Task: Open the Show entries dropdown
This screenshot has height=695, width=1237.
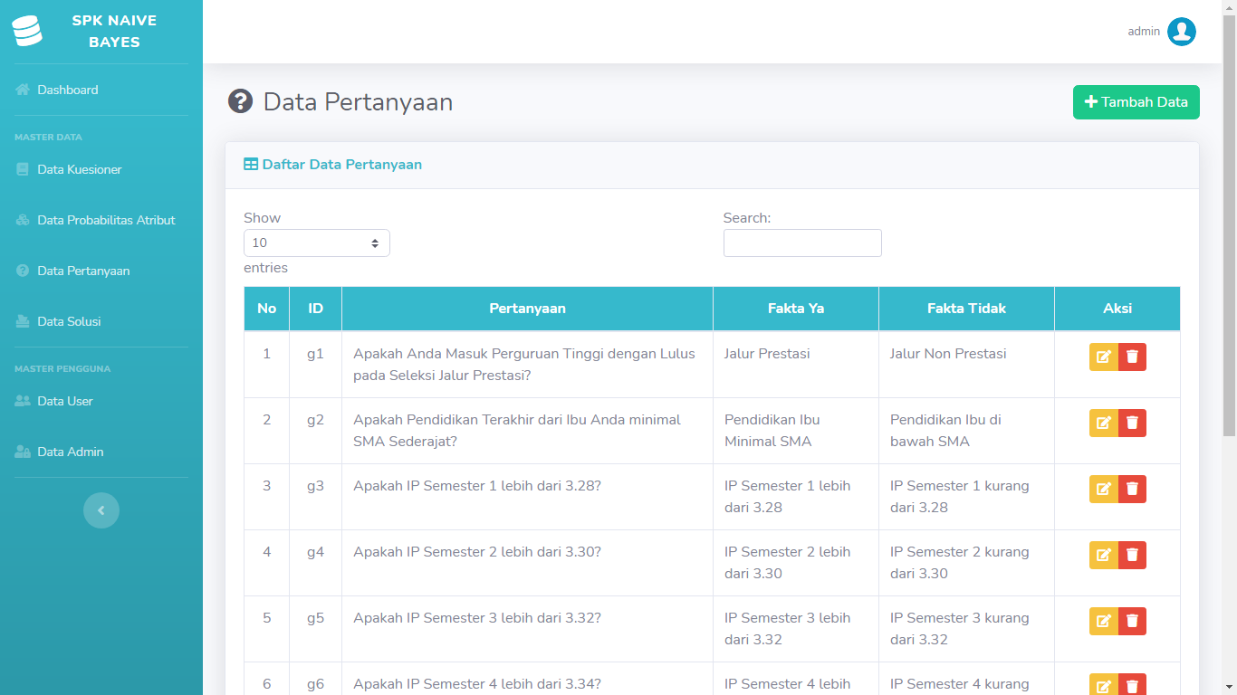Action: (317, 243)
